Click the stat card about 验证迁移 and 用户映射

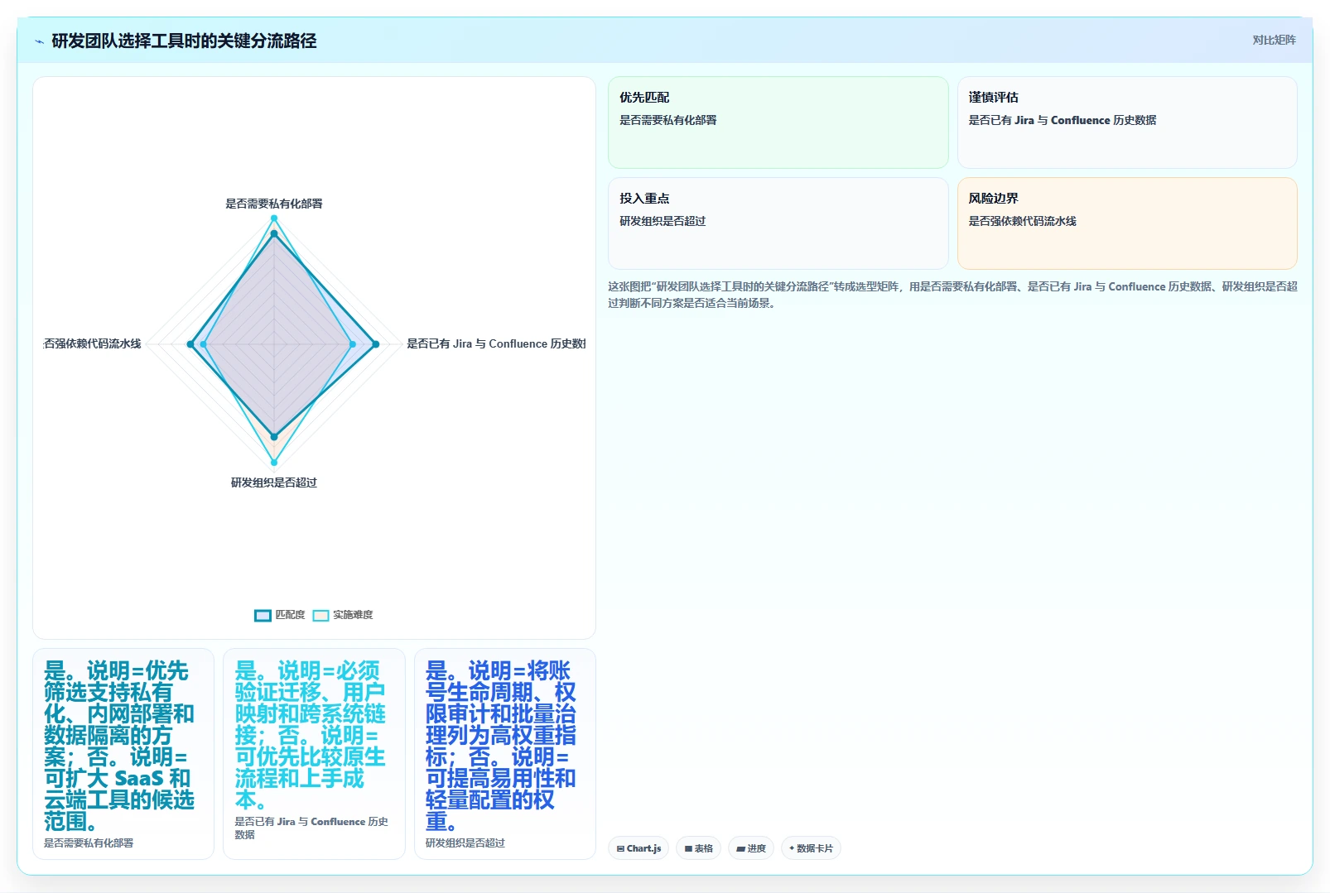click(x=314, y=754)
